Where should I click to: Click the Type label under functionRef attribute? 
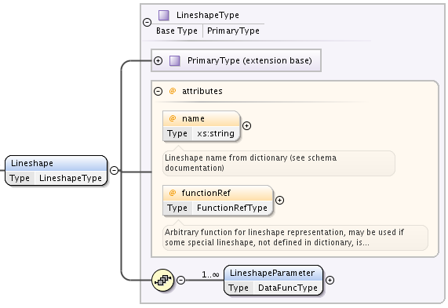click(x=177, y=208)
